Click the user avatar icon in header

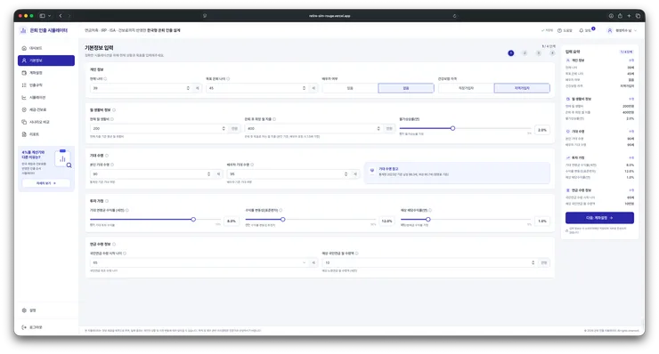[610, 30]
